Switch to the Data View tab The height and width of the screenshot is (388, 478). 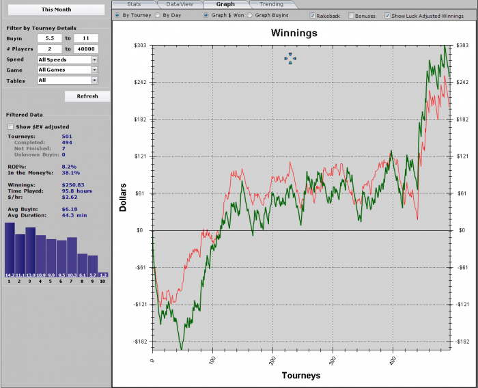click(x=180, y=4)
